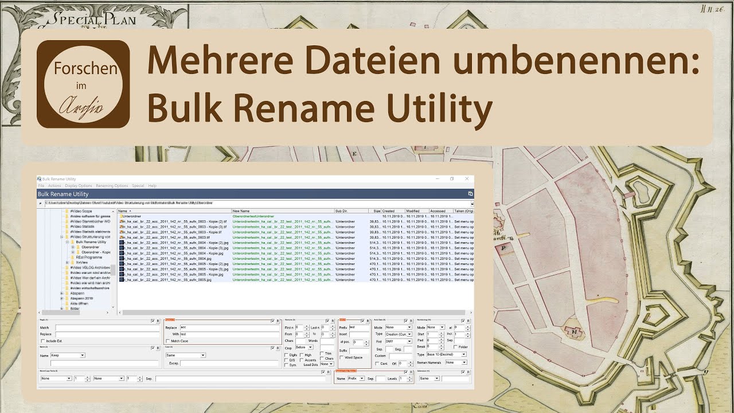Increase the Numbering Start stepper value

(x=441, y=333)
